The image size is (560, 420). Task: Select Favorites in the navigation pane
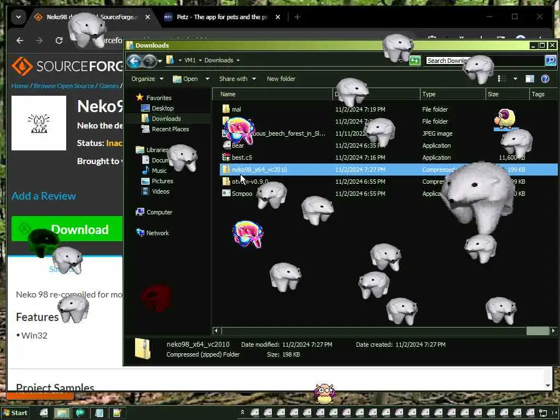tap(154, 98)
